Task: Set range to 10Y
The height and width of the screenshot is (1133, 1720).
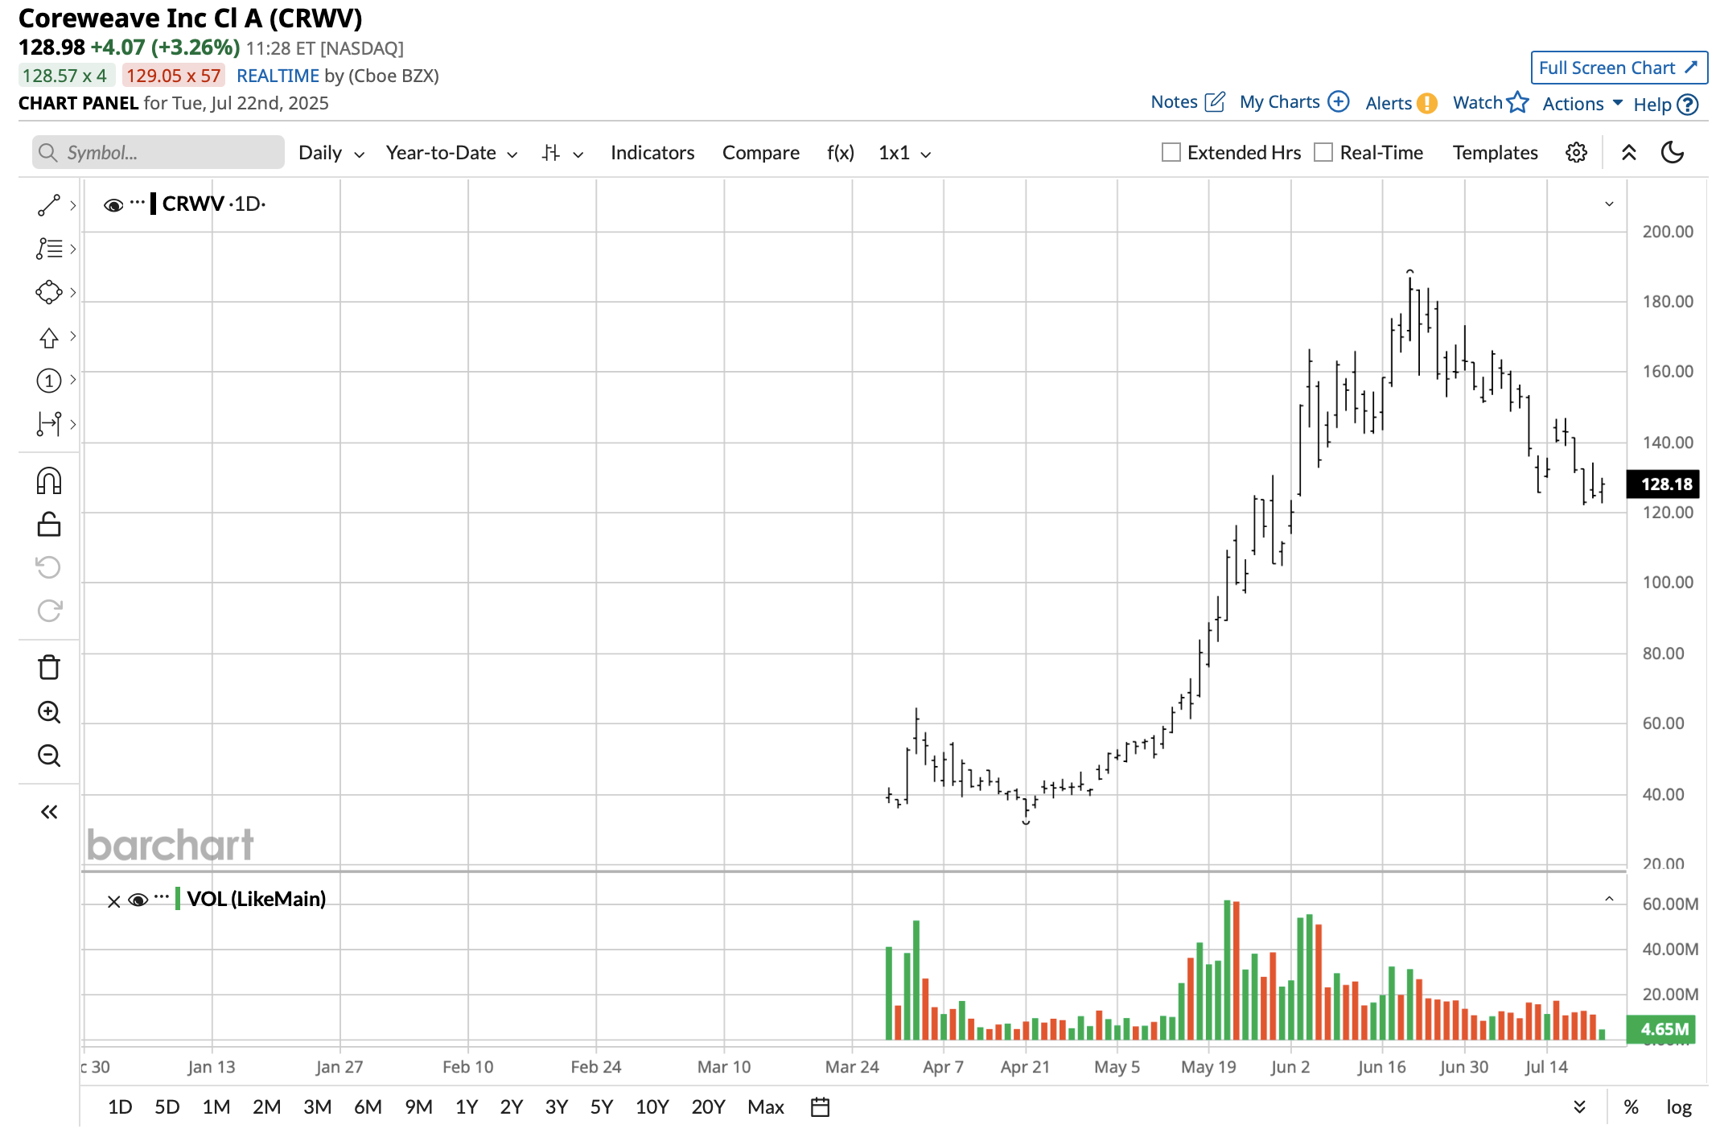Action: coord(652,1107)
